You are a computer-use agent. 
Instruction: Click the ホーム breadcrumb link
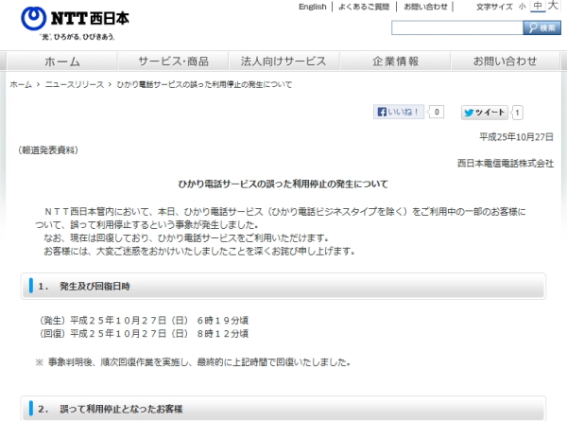pos(21,84)
